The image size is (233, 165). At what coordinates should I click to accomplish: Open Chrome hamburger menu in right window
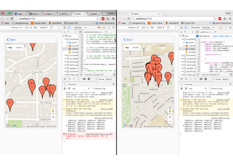[x=230, y=19]
